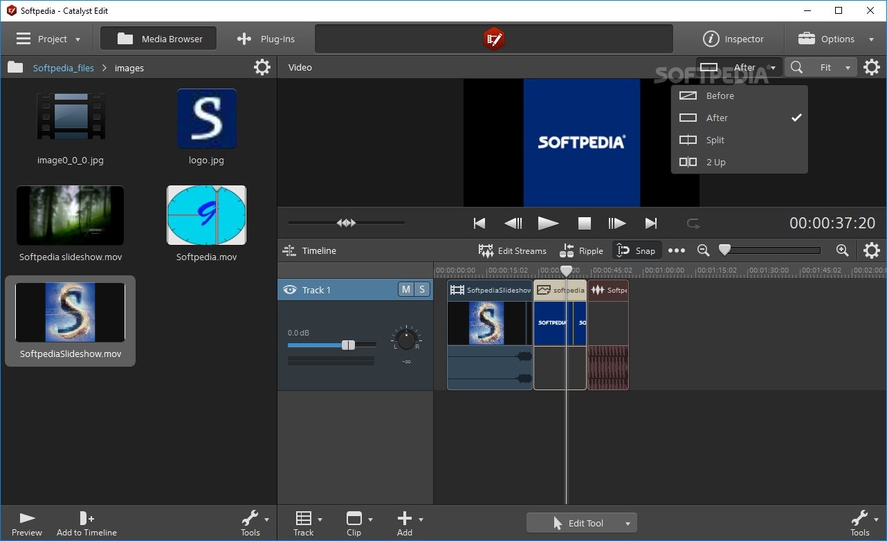Play the video
Screen dimensions: 887x541
[548, 223]
